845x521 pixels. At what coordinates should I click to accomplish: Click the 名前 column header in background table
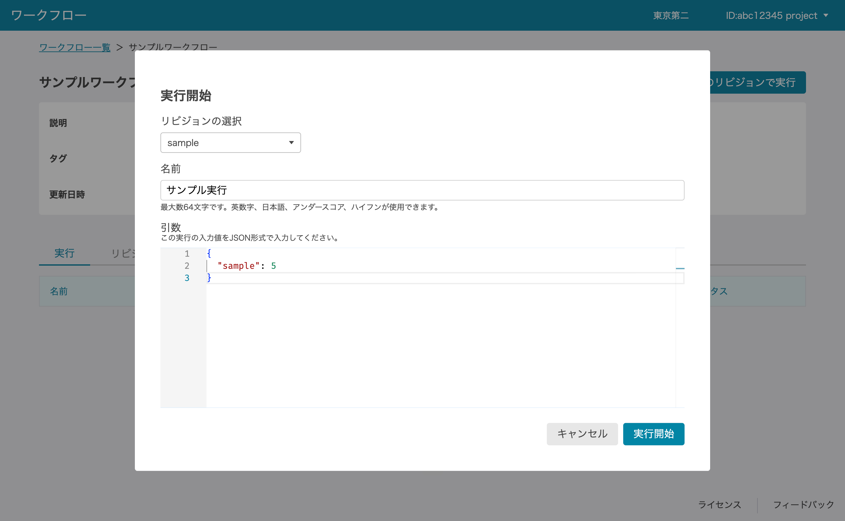(59, 291)
